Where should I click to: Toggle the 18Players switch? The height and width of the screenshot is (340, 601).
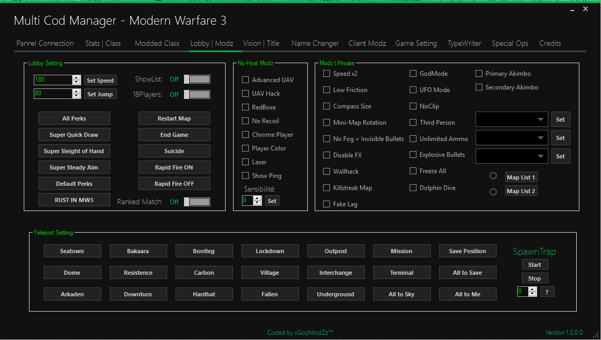[197, 94]
